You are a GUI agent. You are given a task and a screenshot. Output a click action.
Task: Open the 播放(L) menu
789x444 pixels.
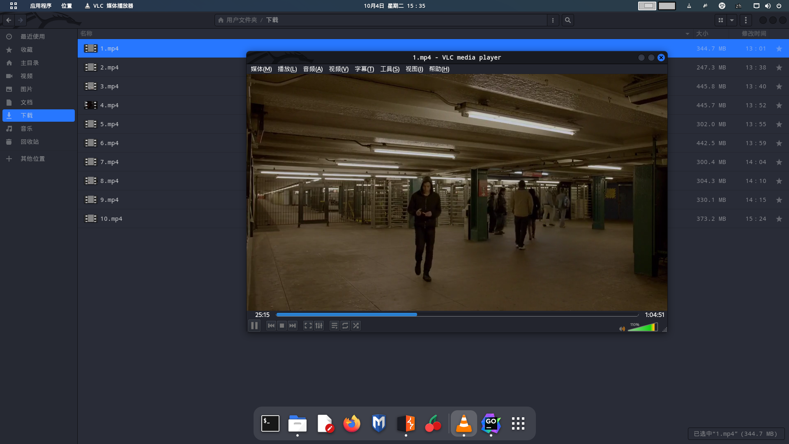point(287,69)
